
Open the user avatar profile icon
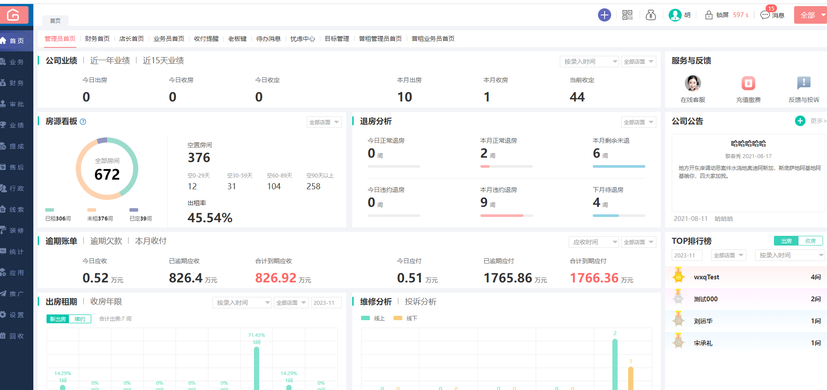click(x=675, y=15)
